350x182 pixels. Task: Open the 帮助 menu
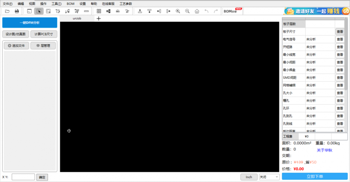point(94,4)
